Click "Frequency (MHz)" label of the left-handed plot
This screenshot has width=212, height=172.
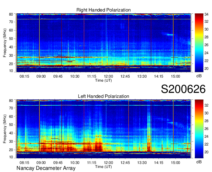pyautogui.click(x=5, y=129)
